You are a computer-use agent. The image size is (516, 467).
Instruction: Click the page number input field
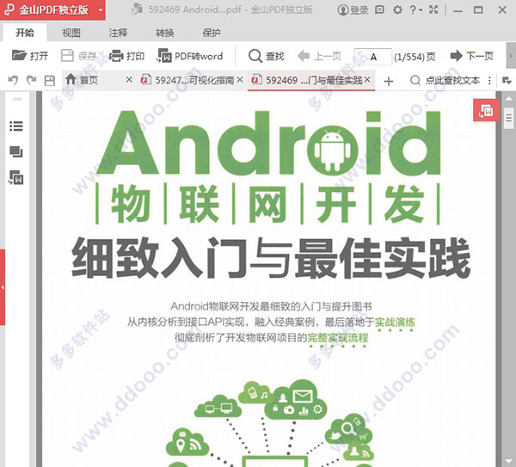[x=373, y=57]
